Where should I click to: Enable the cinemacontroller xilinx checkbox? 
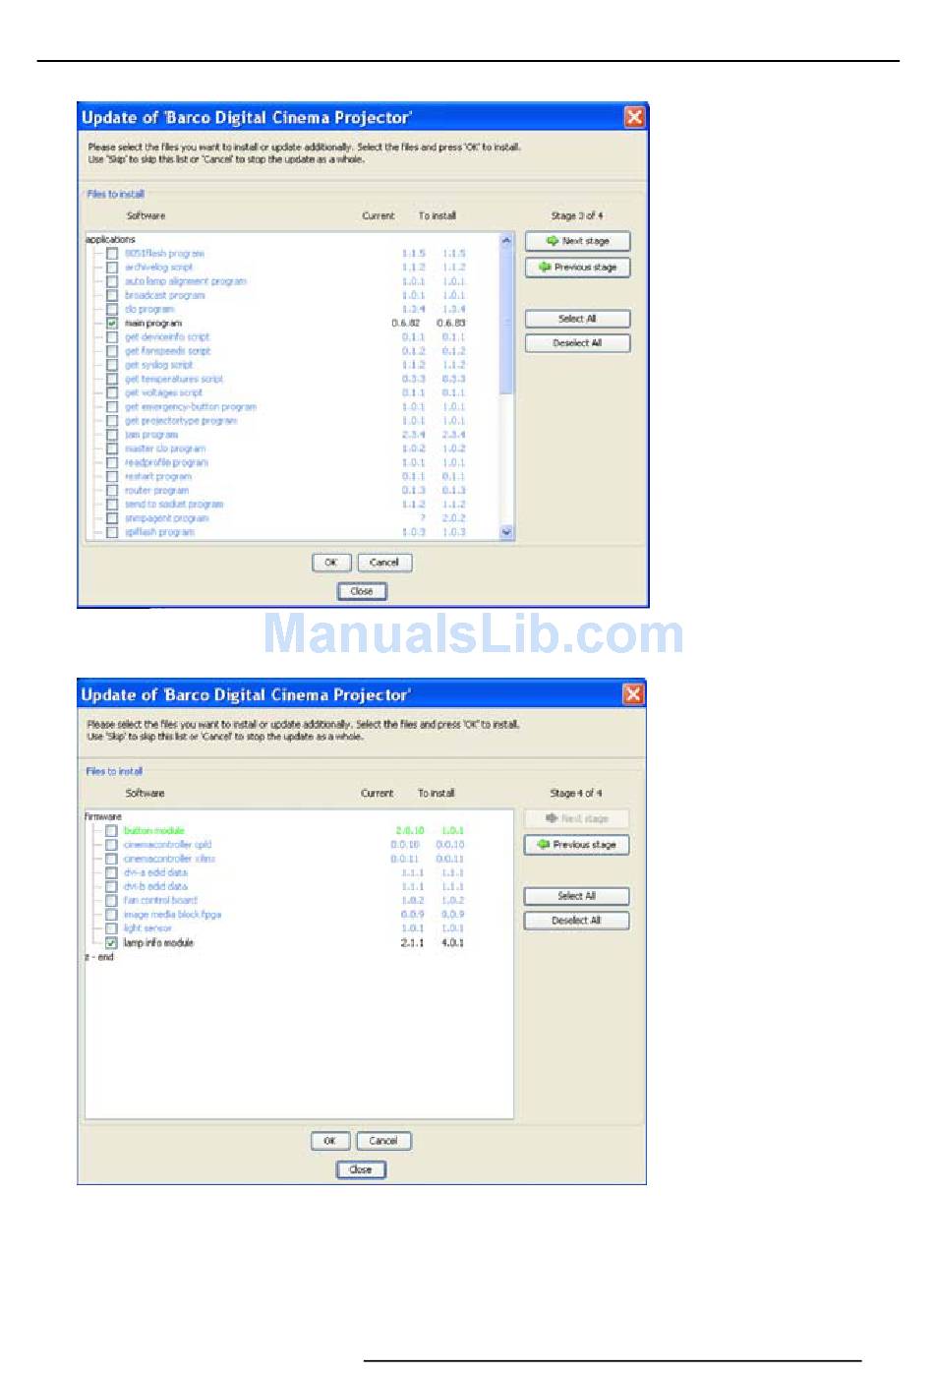(111, 859)
